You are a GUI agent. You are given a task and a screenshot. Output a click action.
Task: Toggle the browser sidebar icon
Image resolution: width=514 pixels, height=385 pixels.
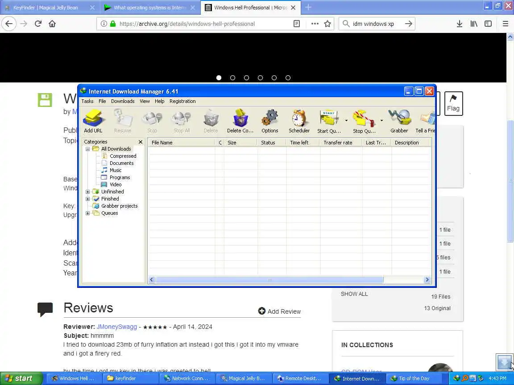tap(488, 24)
